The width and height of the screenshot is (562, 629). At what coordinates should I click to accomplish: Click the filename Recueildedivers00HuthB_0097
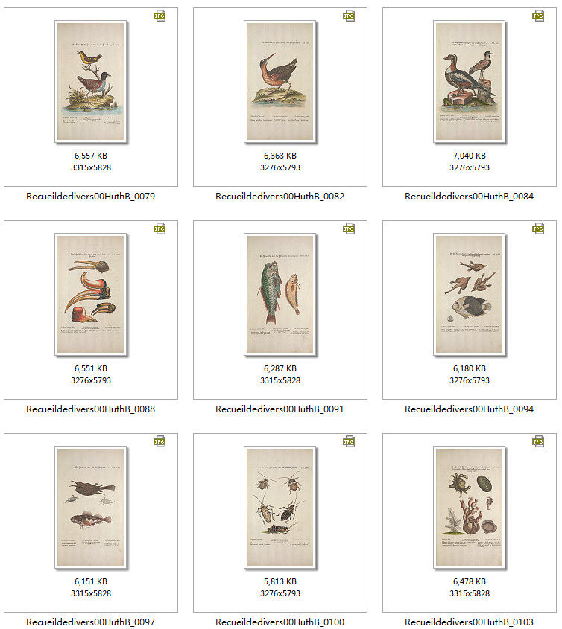pyautogui.click(x=90, y=622)
